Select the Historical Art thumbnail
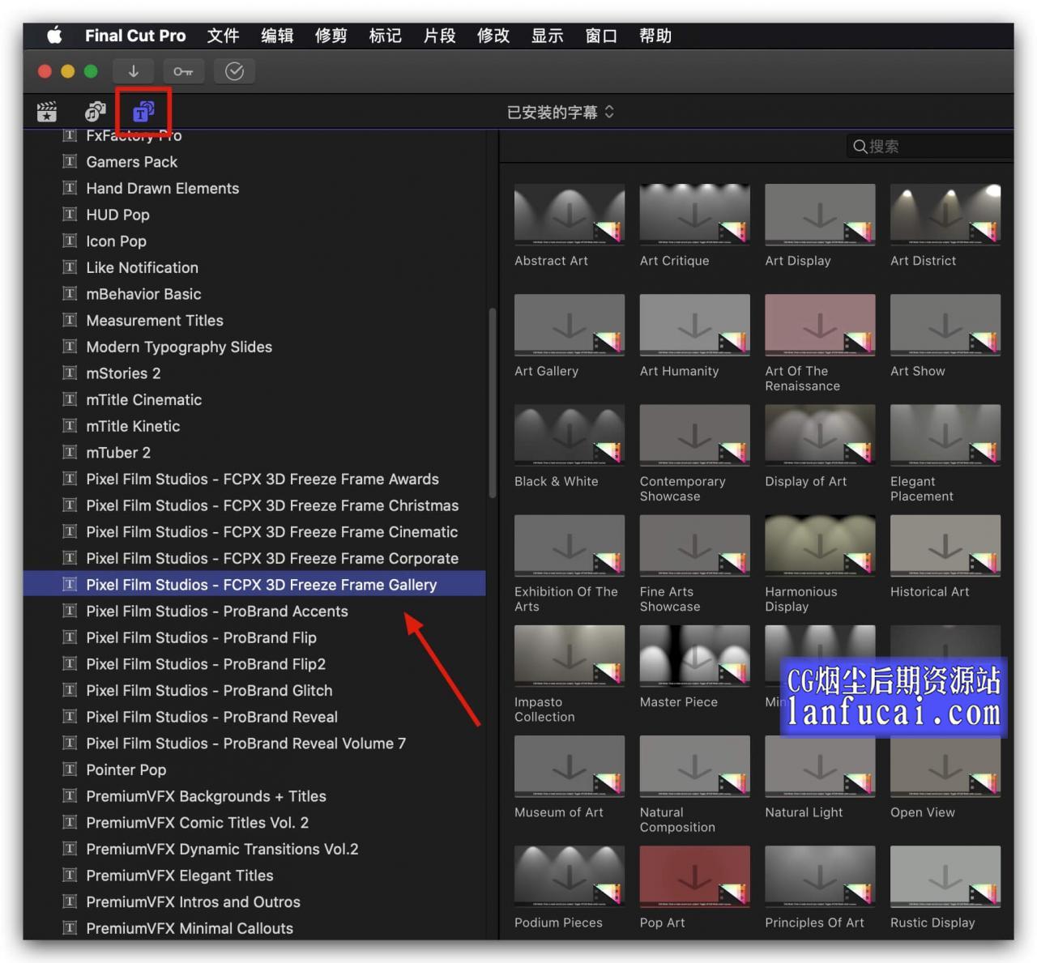Screen dimensions: 1037x963 pos(945,545)
